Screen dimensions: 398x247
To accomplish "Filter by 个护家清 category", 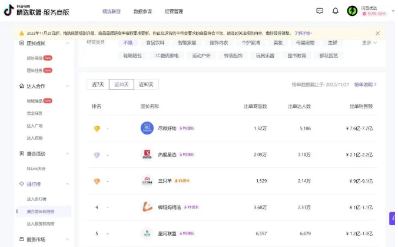I will pyautogui.click(x=251, y=42).
